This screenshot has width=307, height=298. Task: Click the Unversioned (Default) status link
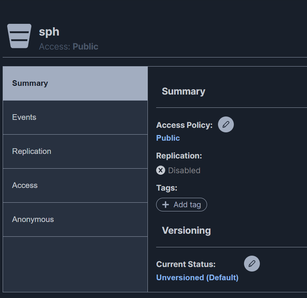pyautogui.click(x=197, y=278)
